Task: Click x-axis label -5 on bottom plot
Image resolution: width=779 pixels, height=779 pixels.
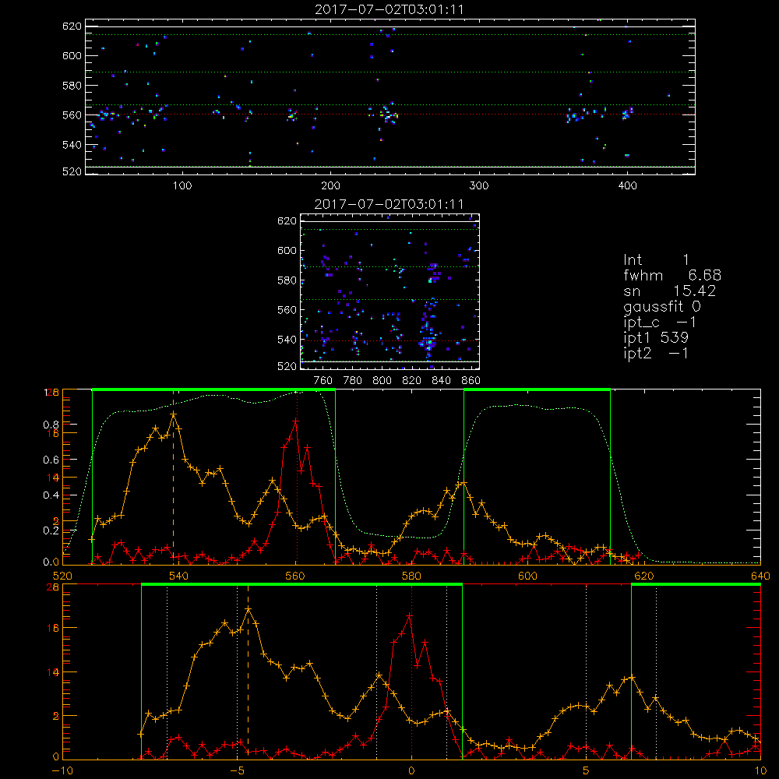Action: 237,770
